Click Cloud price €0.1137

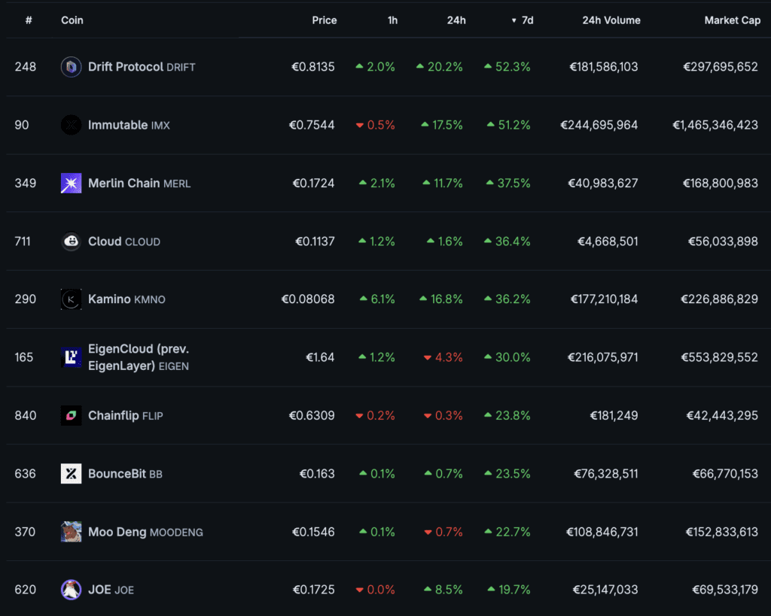[315, 241]
